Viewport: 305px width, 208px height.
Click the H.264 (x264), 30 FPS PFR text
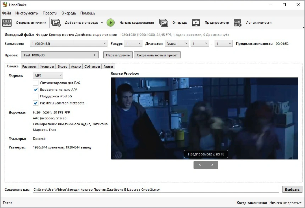pyautogui.click(x=51, y=112)
